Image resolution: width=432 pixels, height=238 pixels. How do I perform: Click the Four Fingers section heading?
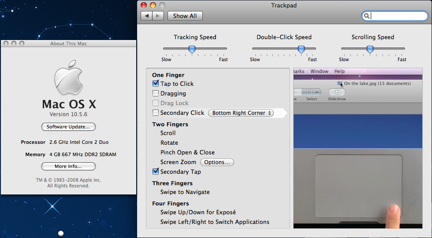(x=171, y=204)
